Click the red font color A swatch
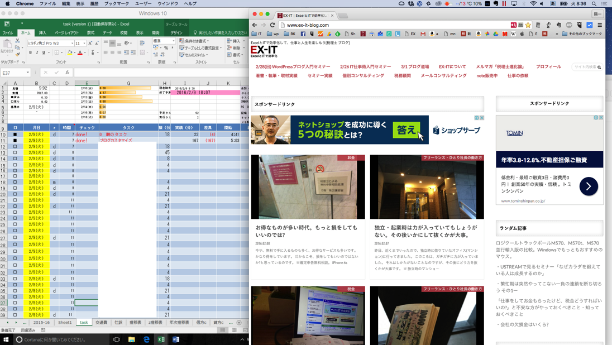Screen dimensions: 612x345 tap(80, 52)
